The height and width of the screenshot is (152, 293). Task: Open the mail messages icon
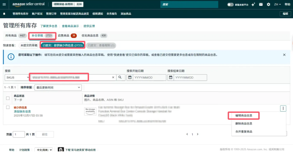pos(261,5)
